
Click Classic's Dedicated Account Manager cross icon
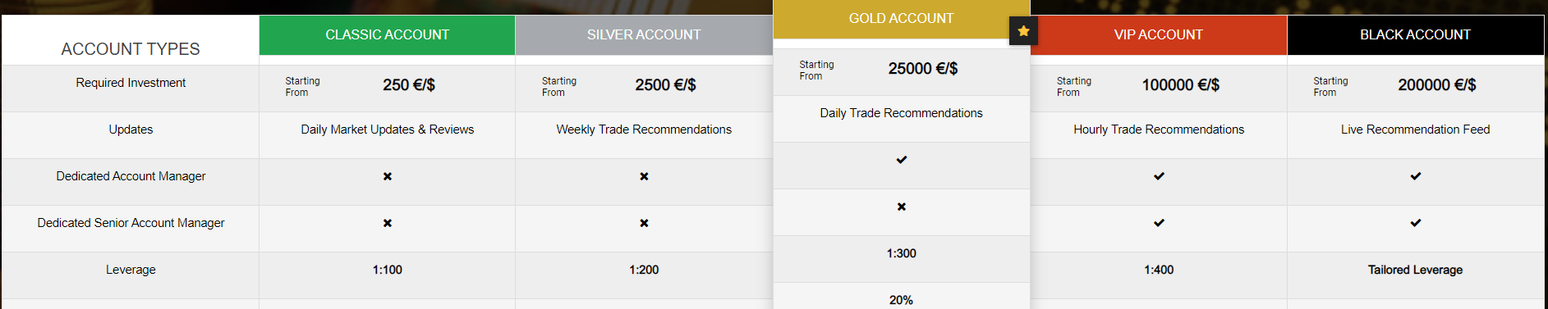pos(388,176)
